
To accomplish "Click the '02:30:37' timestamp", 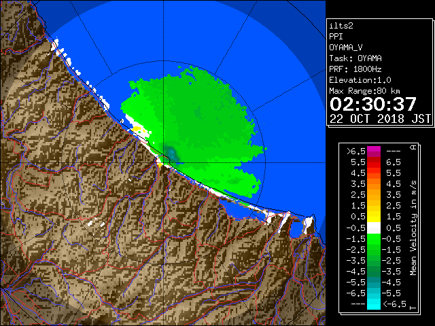I will [x=373, y=104].
